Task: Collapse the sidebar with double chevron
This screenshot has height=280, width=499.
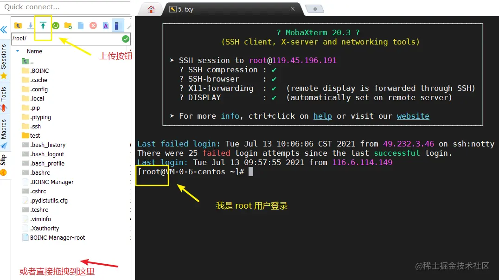Action: 4,30
